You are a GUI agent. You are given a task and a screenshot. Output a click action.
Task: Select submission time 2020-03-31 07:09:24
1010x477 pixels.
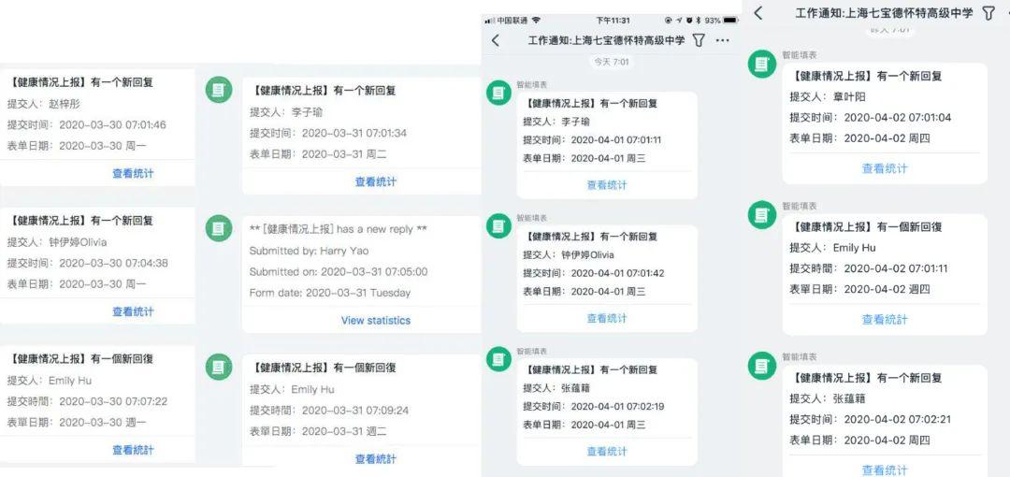pyautogui.click(x=355, y=411)
